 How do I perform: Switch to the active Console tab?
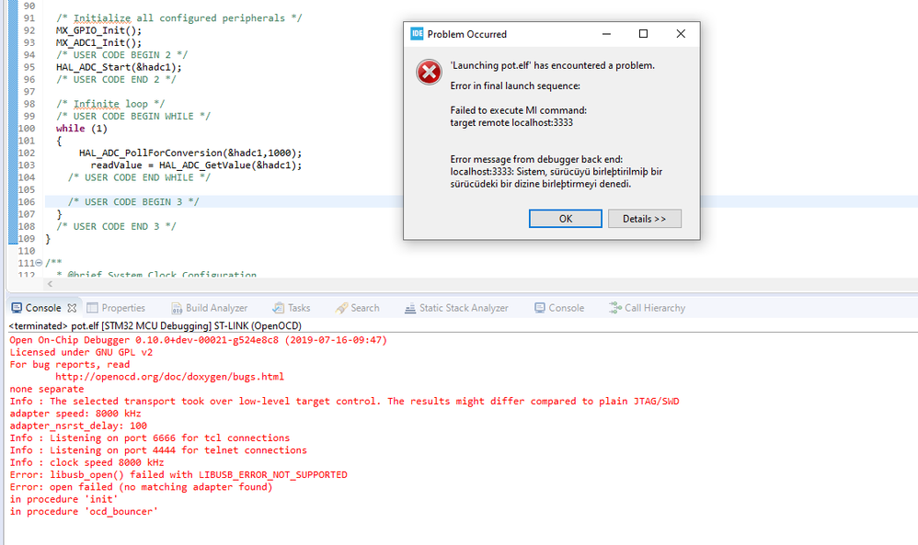pyautogui.click(x=42, y=308)
